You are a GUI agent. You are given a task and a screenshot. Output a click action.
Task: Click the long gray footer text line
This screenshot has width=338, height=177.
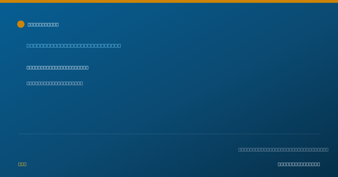(x=283, y=149)
